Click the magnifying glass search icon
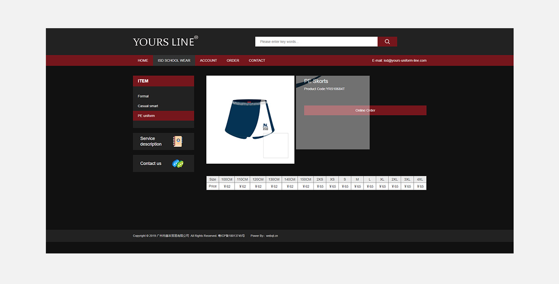Image resolution: width=559 pixels, height=284 pixels. (x=387, y=42)
